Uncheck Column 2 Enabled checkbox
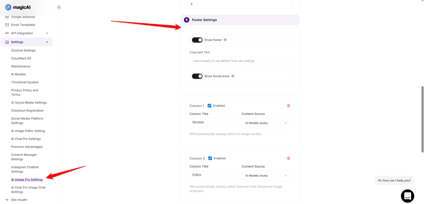The width and height of the screenshot is (424, 204). pos(210,158)
